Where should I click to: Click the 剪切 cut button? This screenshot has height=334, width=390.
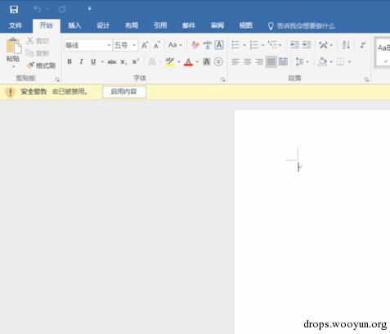(38, 41)
